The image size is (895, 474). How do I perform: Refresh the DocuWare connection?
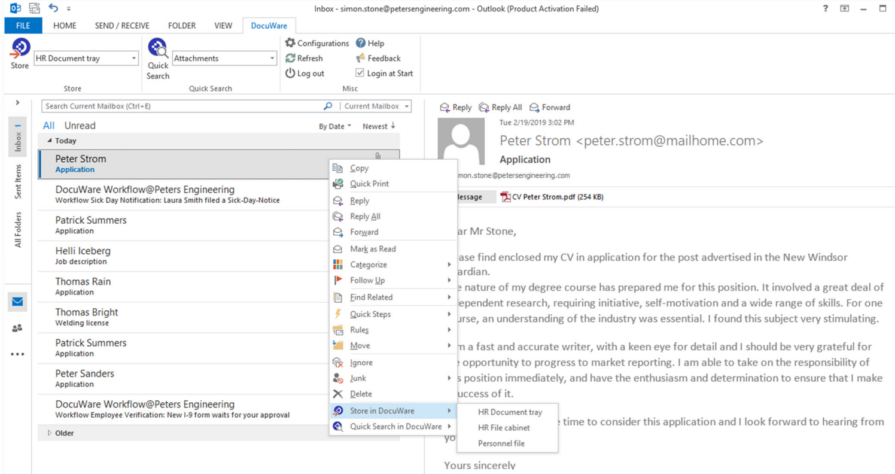304,58
